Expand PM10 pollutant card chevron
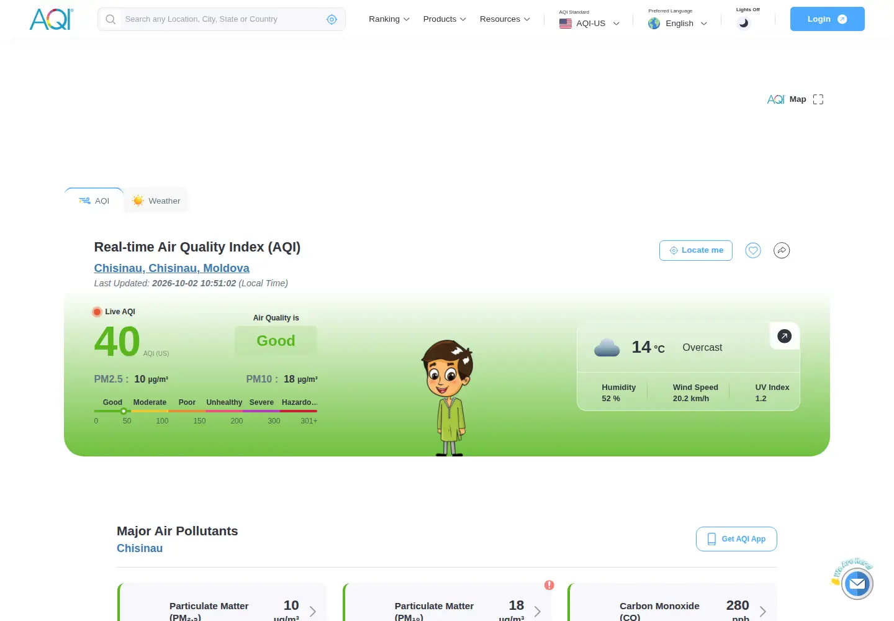 (538, 612)
